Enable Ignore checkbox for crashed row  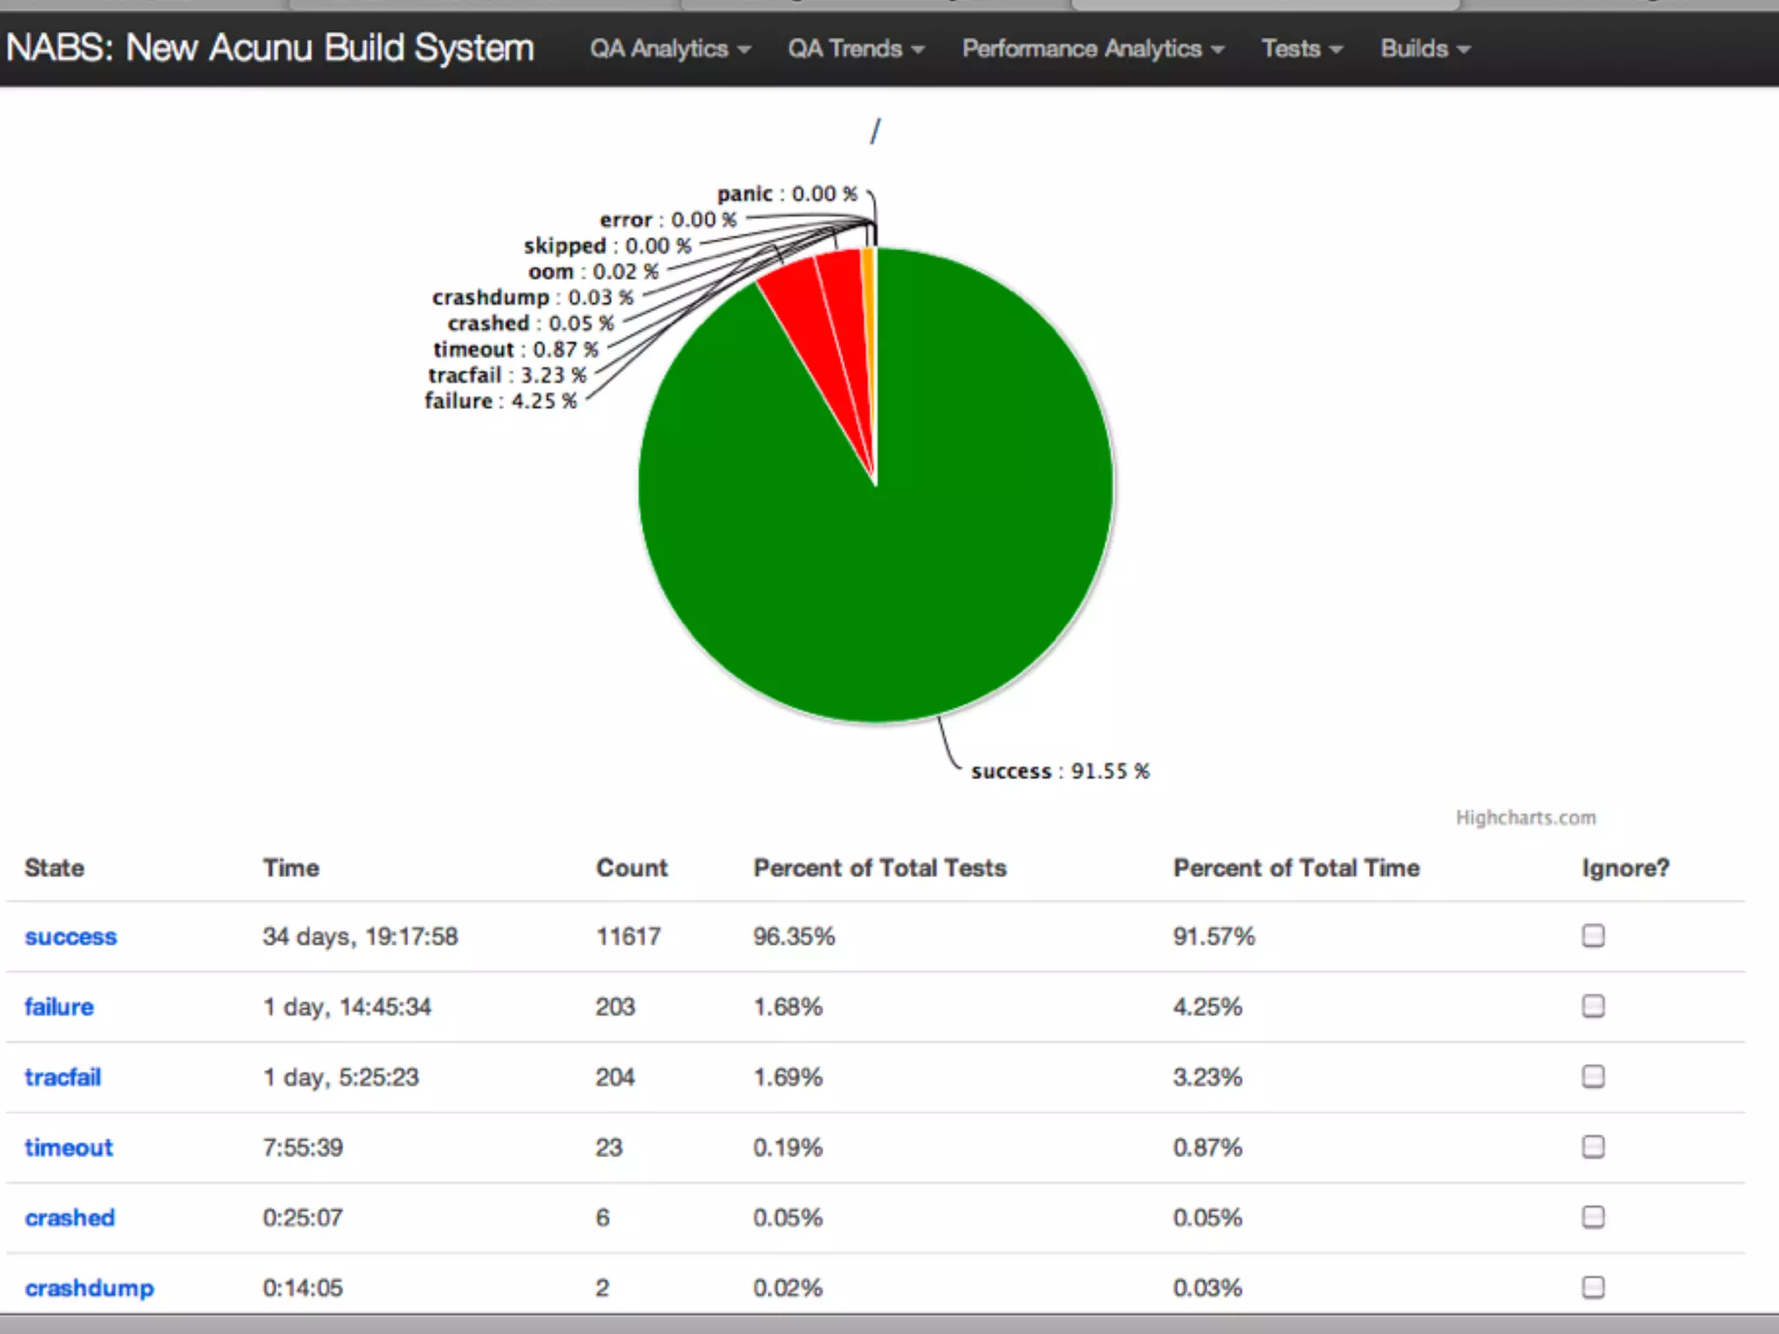point(1593,1217)
